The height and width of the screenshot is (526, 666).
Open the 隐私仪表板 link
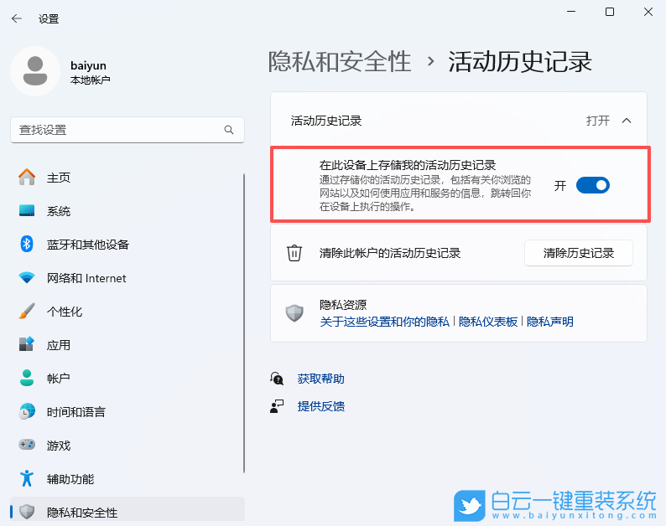[x=488, y=322]
